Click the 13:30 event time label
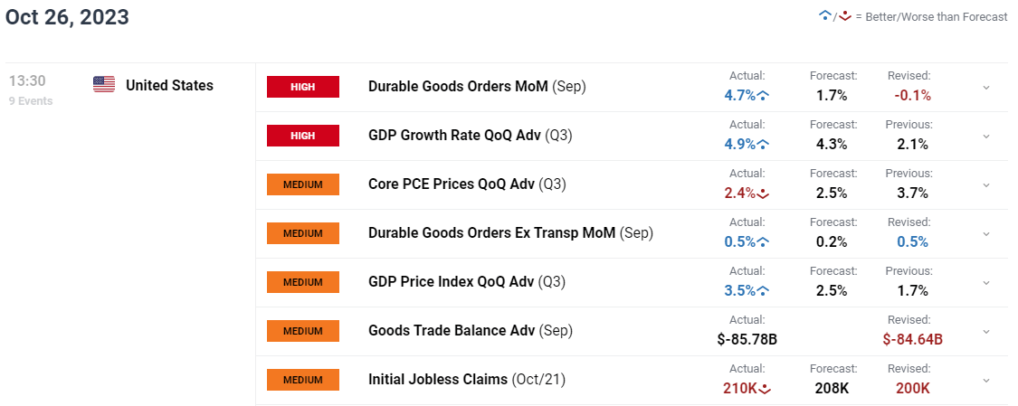Image resolution: width=1018 pixels, height=406 pixels. point(27,81)
